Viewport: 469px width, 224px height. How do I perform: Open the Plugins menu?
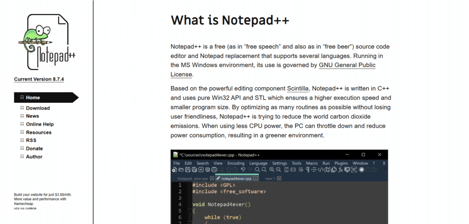tap(341, 163)
